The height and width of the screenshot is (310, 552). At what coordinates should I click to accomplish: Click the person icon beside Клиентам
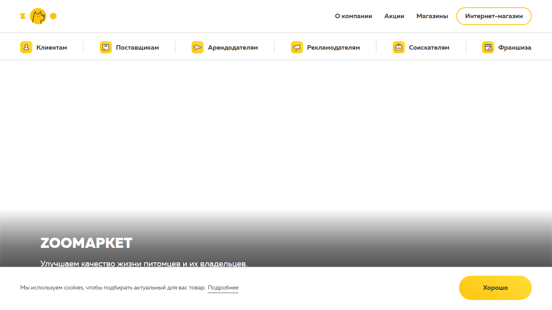(x=26, y=47)
